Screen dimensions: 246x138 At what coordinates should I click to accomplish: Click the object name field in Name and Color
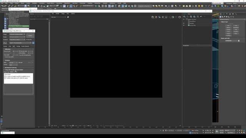click(x=231, y=41)
